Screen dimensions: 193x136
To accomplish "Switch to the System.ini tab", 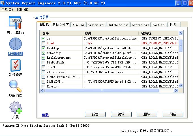I will coord(96,25).
